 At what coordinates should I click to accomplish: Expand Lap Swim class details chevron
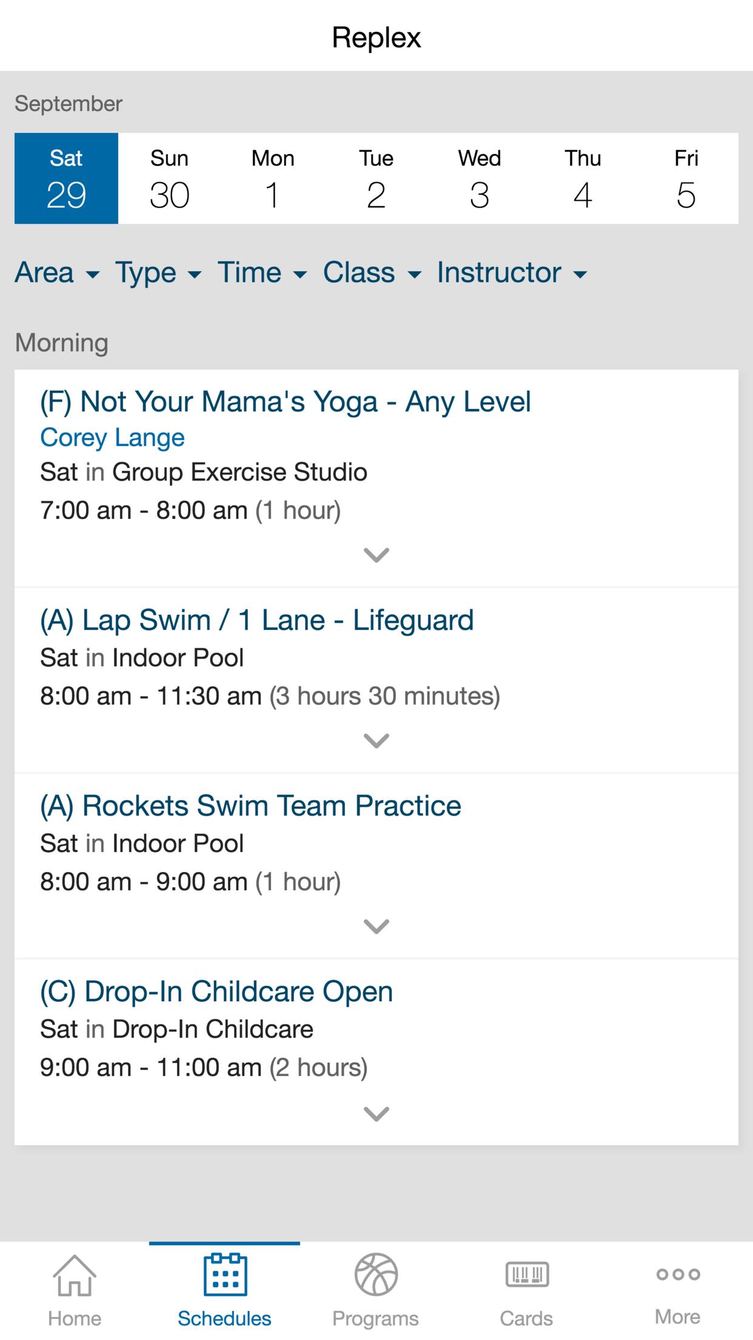[376, 740]
